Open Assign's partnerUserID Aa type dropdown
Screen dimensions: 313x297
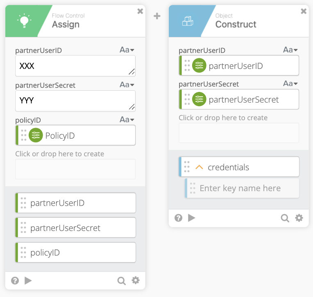coord(127,50)
